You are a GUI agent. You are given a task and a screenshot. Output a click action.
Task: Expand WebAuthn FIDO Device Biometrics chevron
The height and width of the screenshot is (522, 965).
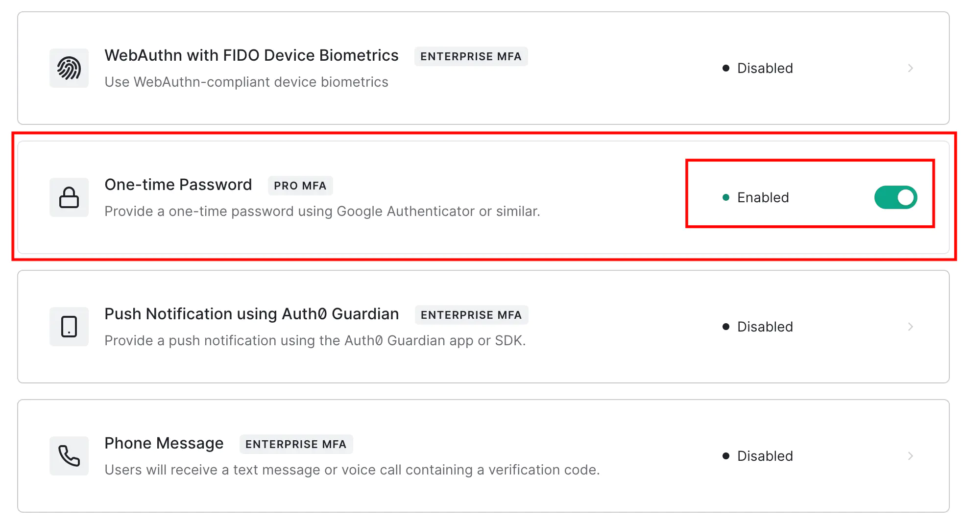tap(910, 68)
